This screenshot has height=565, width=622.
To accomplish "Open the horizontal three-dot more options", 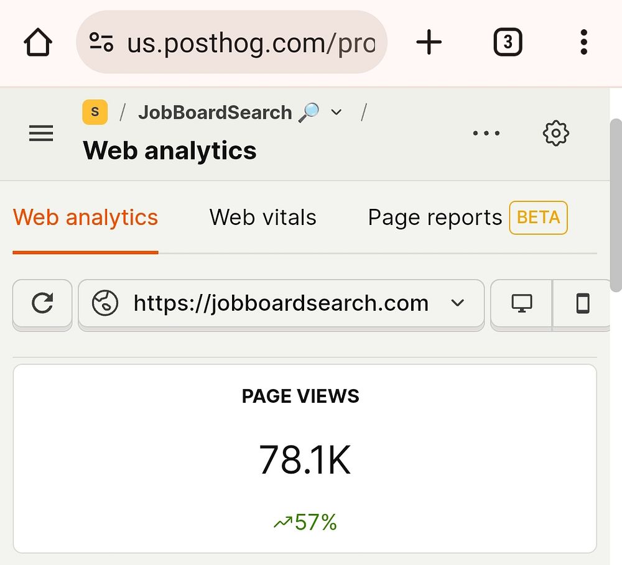I will pyautogui.click(x=486, y=133).
